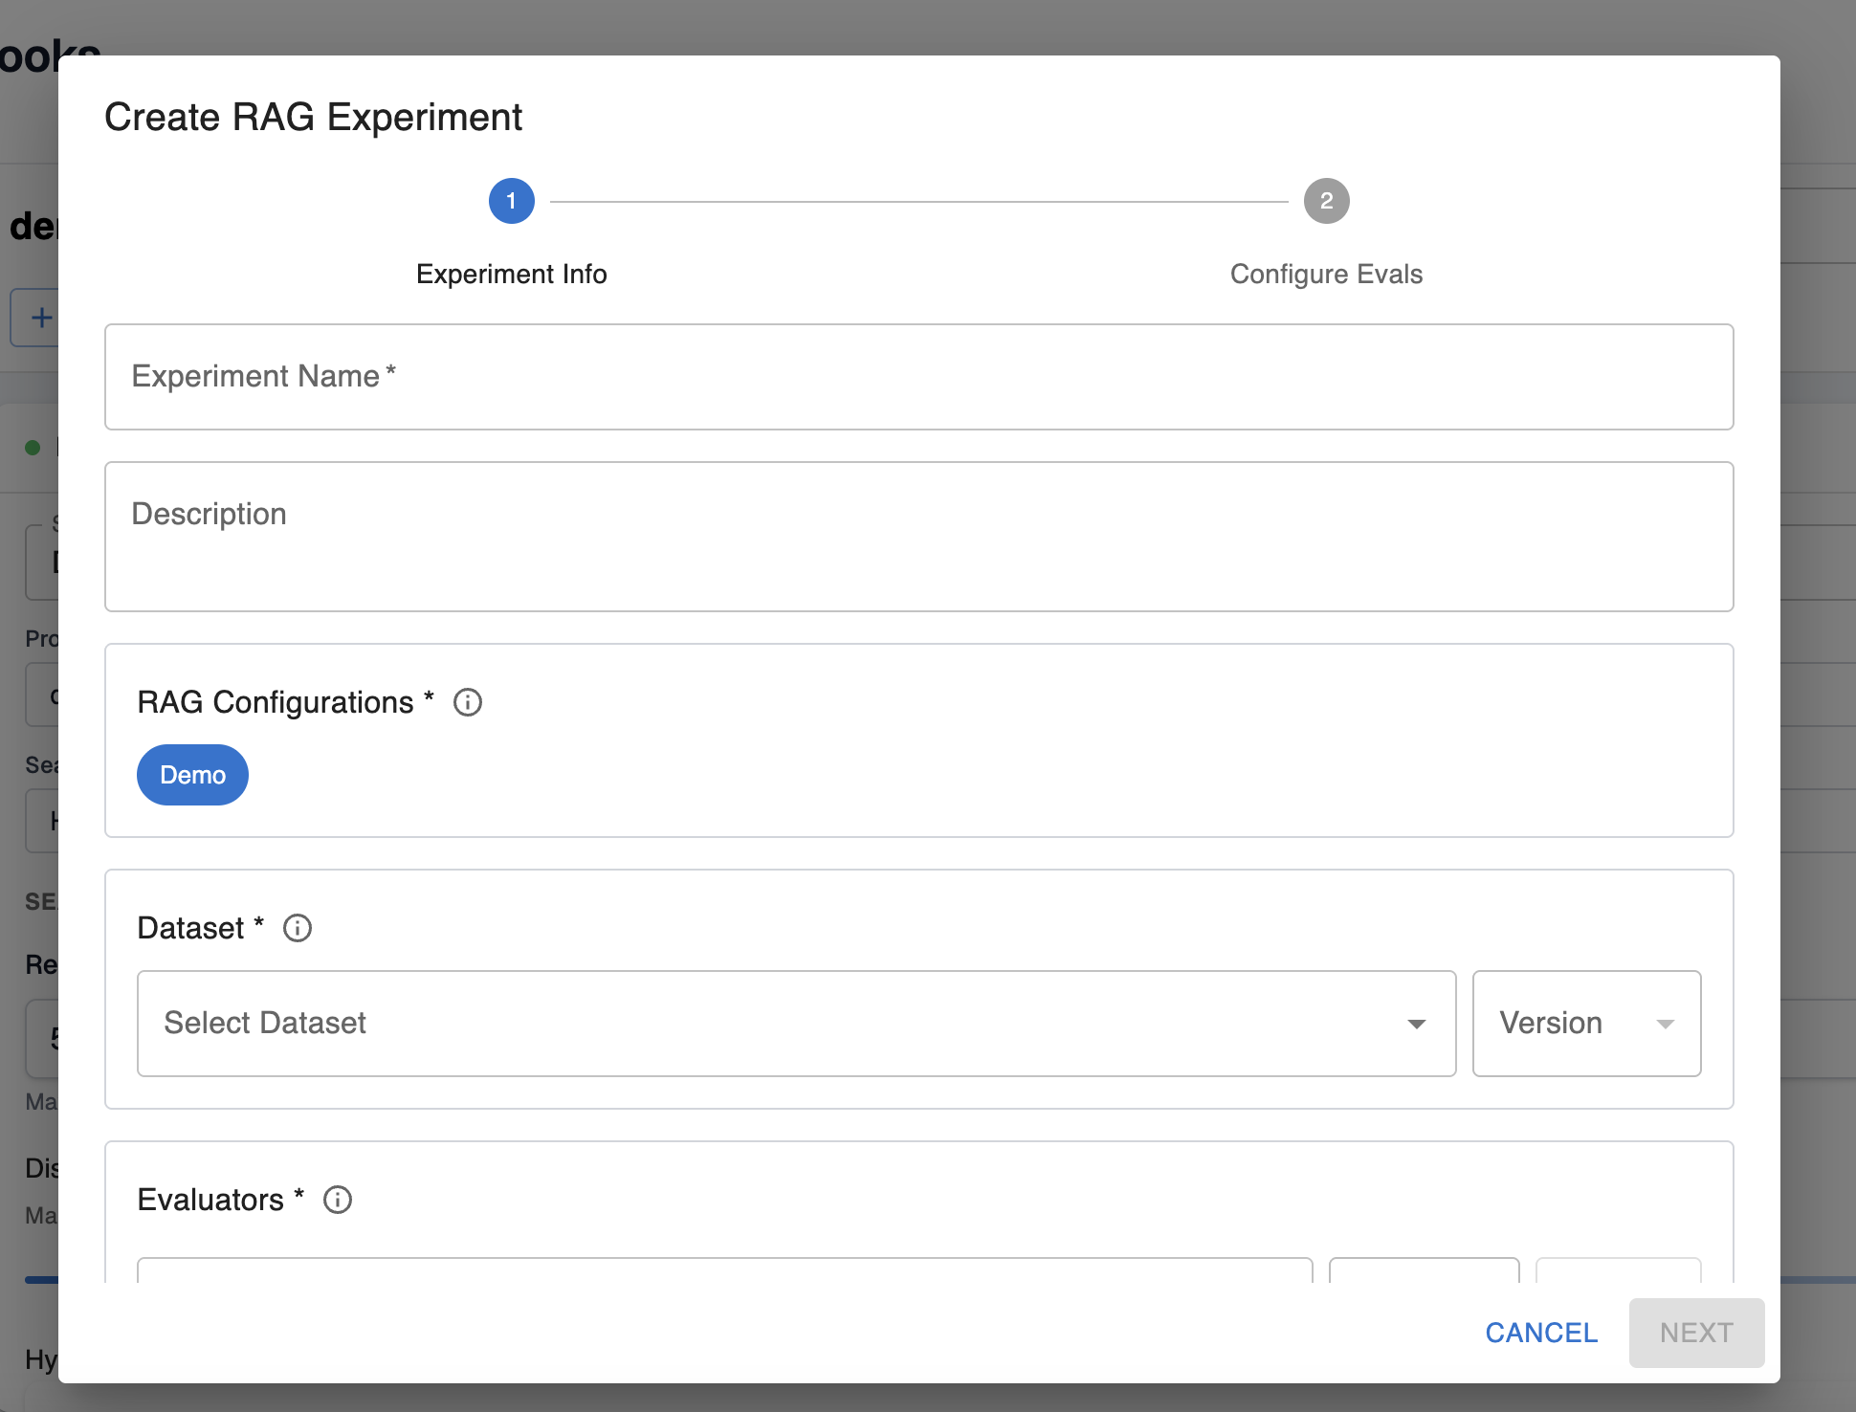This screenshot has width=1856, height=1412.
Task: Toggle the Demo RAG configuration chip
Action: pos(192,775)
